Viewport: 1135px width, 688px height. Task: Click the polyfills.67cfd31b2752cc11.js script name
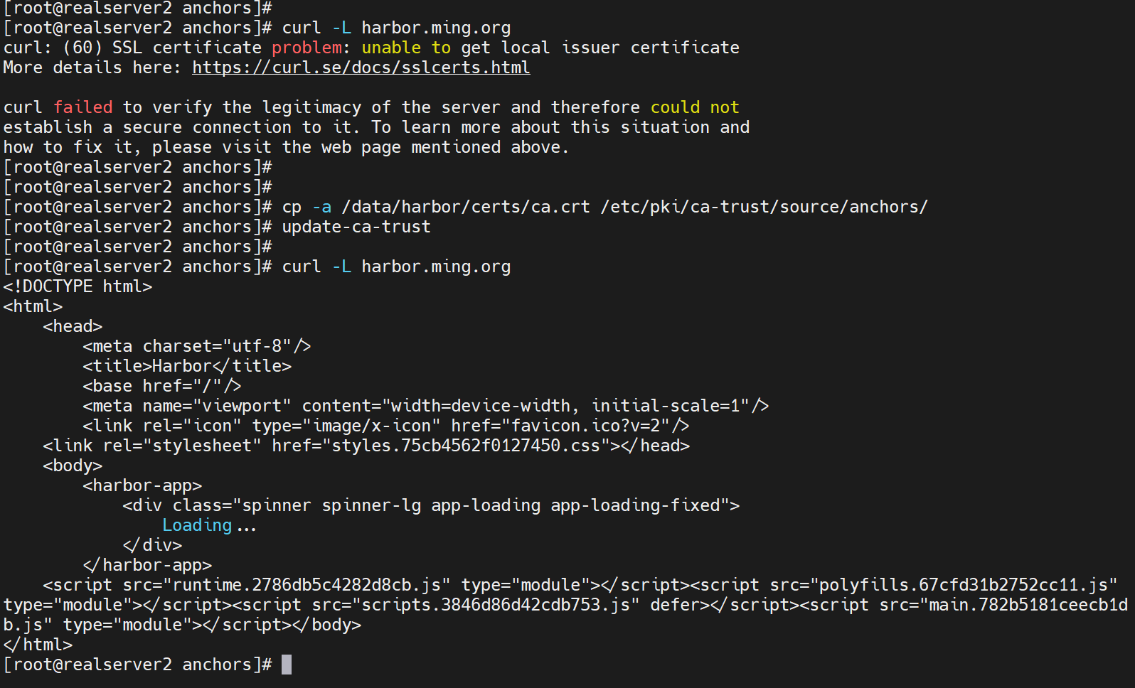point(963,585)
